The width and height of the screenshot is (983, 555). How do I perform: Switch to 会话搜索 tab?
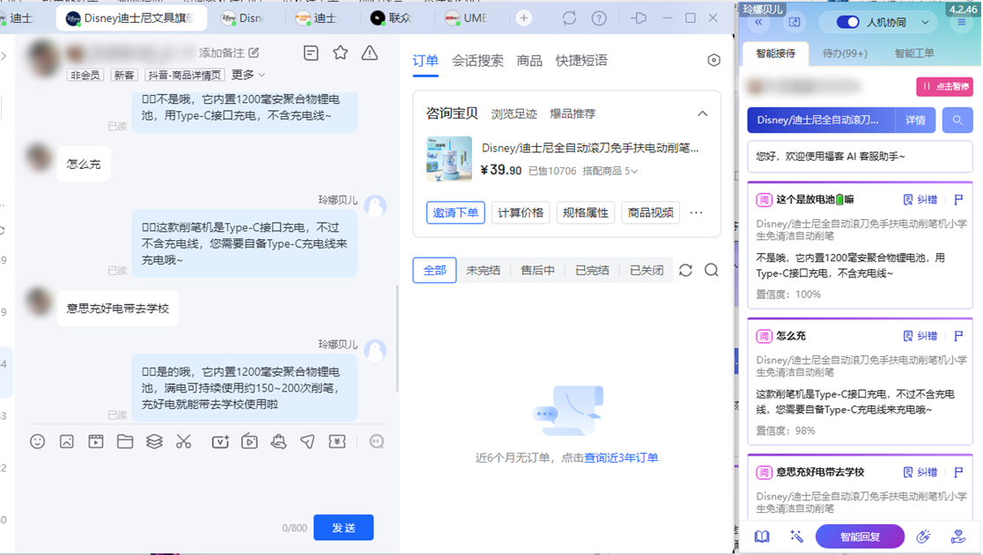tap(477, 61)
